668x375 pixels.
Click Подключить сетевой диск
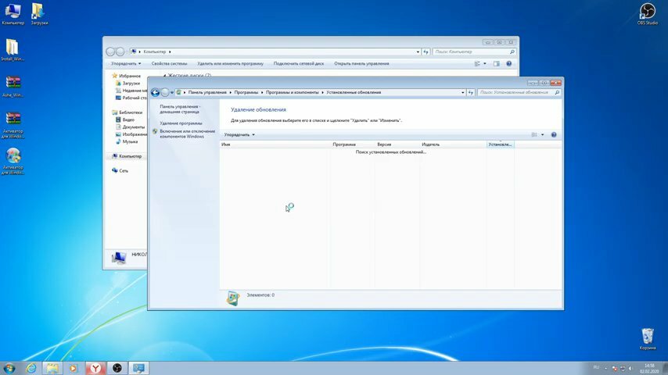point(299,63)
